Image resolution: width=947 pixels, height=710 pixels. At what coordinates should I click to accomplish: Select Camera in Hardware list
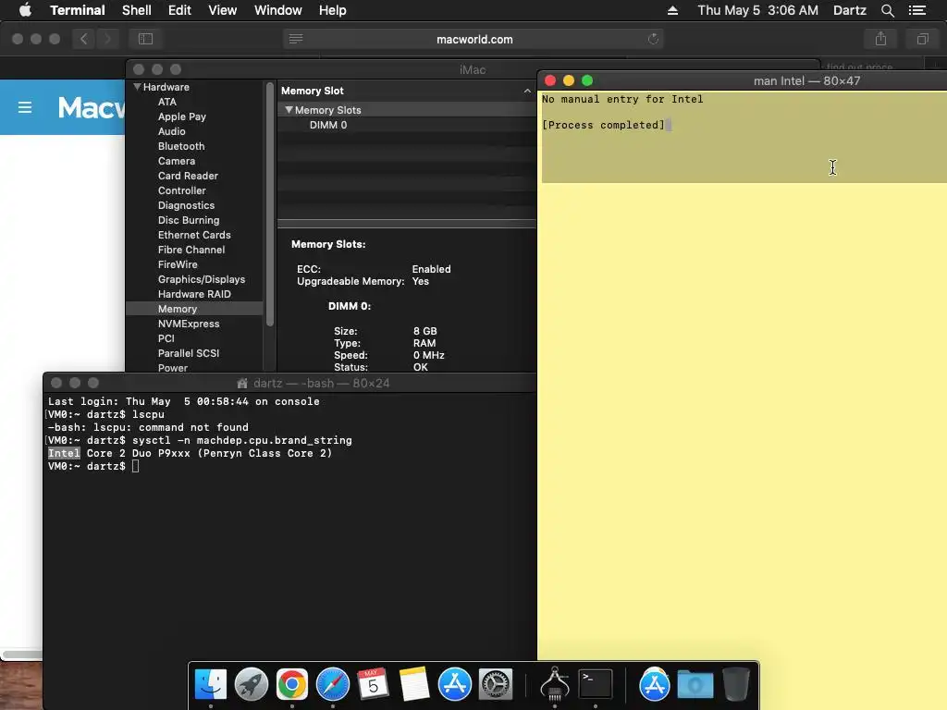[x=177, y=161]
